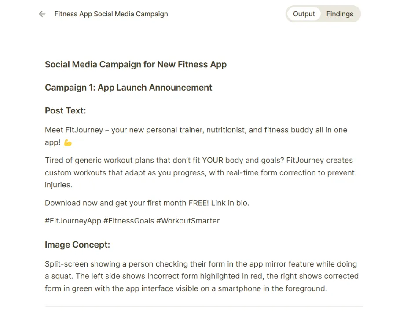The image size is (396, 314).
Task: Click the word FREE! in the post
Action: pos(197,203)
